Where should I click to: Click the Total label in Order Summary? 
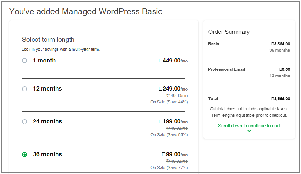coord(213,99)
